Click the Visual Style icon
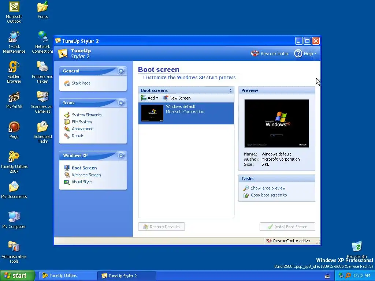This screenshot has width=375, height=281. point(67,182)
